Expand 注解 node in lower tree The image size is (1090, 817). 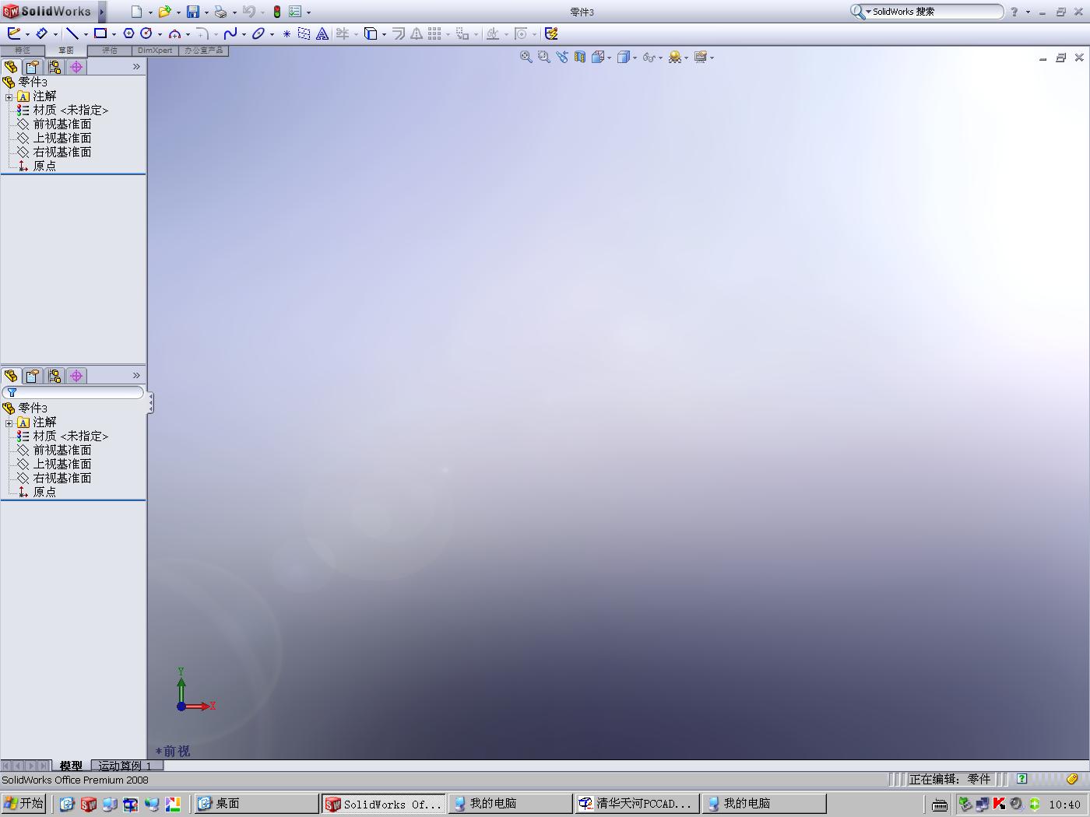9,423
